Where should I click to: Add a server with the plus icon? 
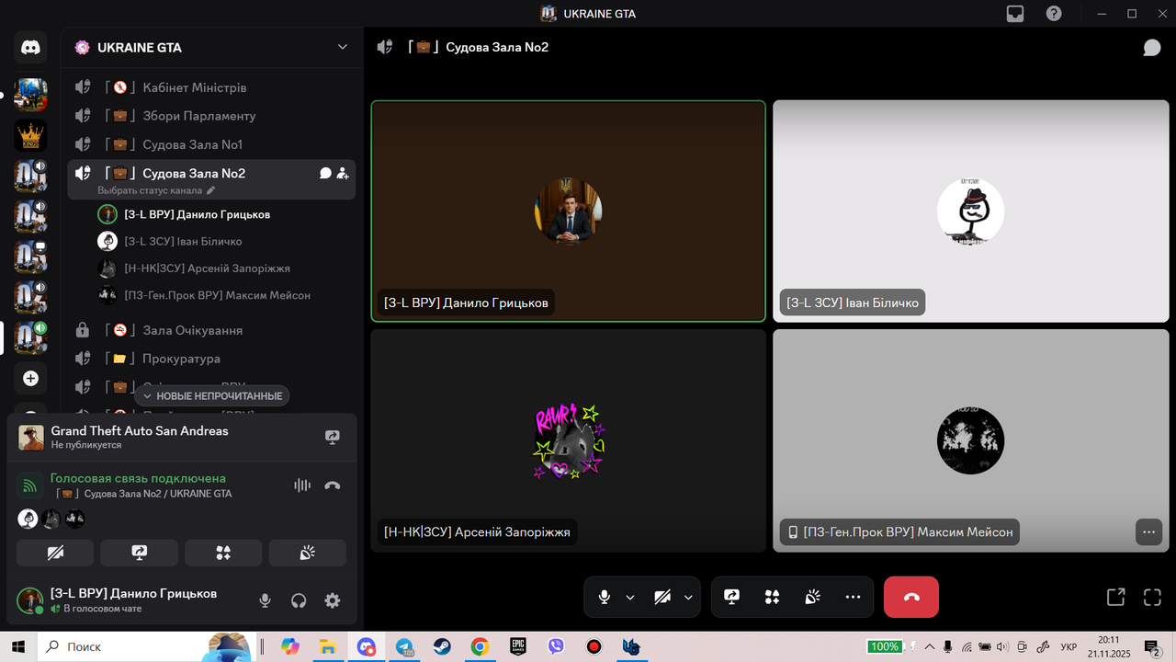[30, 378]
